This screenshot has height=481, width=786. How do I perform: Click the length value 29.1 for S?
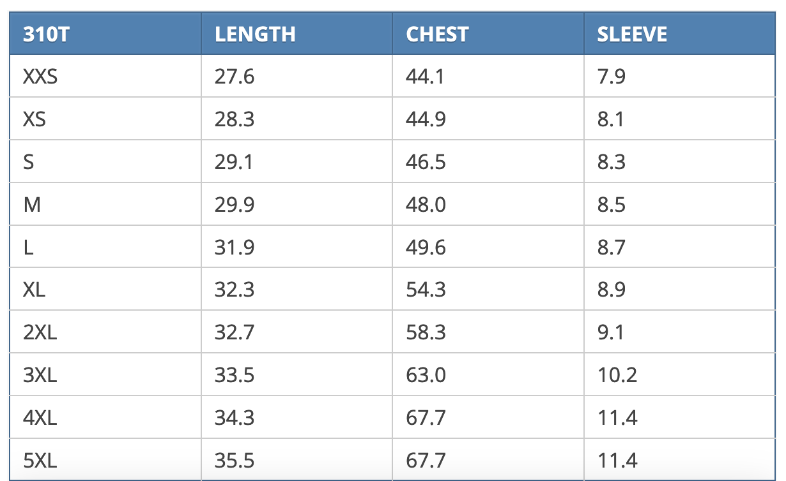pos(234,162)
